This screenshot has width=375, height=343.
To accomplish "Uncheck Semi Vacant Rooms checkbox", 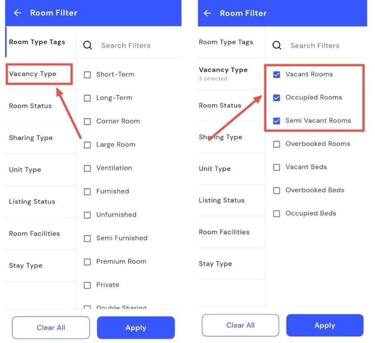I will [277, 121].
